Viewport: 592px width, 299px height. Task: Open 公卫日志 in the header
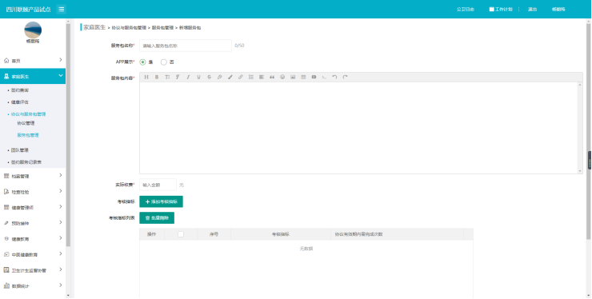point(466,10)
